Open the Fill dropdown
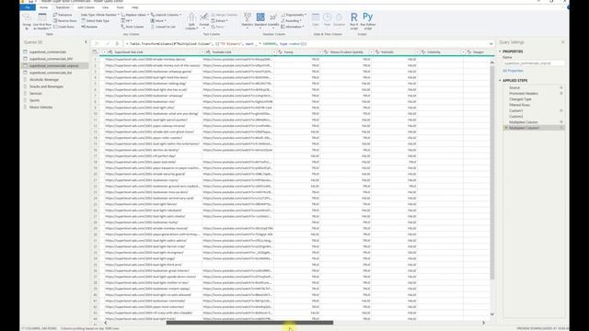 pyautogui.click(x=127, y=20)
